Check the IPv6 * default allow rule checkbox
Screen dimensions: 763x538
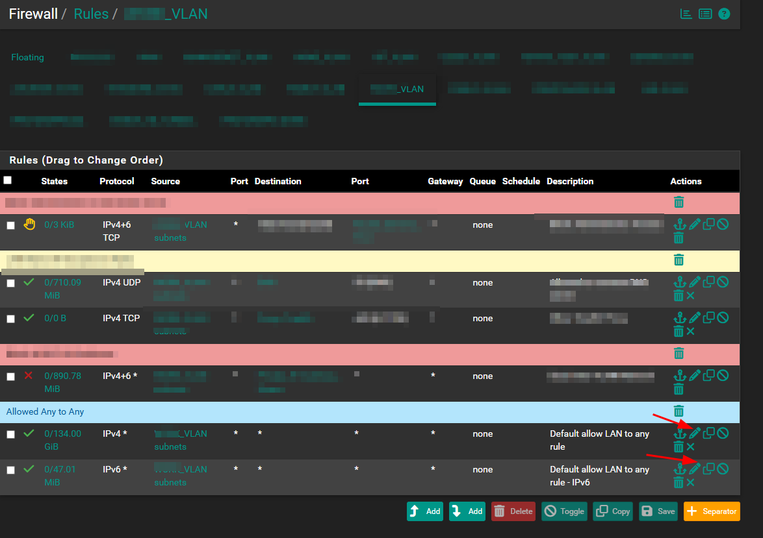coord(10,470)
